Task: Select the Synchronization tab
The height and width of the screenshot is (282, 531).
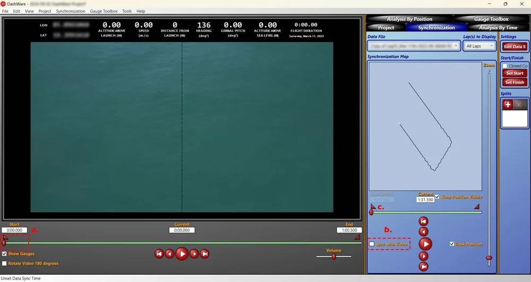Action: click(436, 28)
